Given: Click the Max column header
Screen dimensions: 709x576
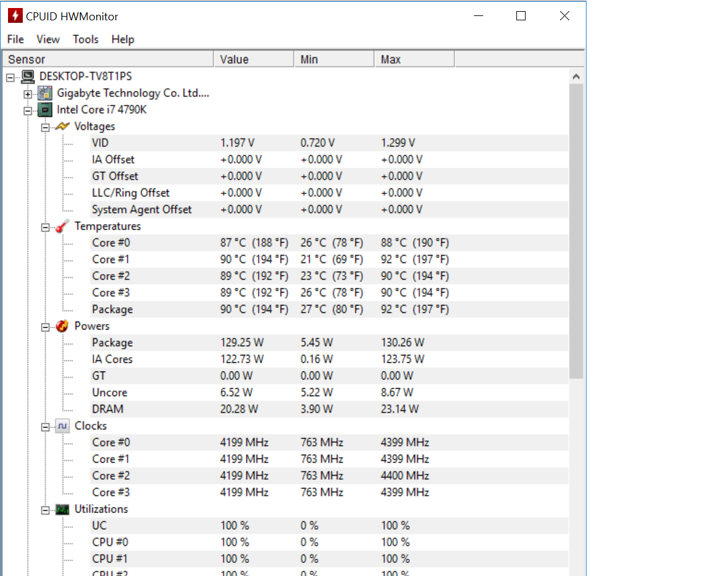Looking at the screenshot, I should [x=414, y=59].
